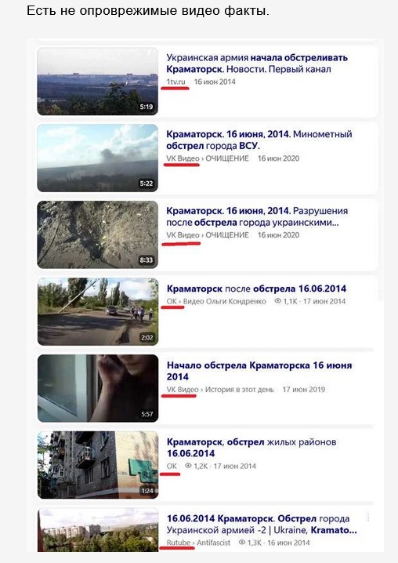Open 'История в этот день' source link

pyautogui.click(x=240, y=390)
